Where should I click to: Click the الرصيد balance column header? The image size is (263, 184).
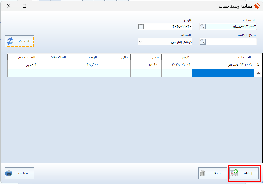click(84, 57)
